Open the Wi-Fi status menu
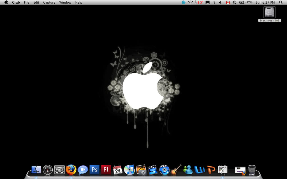 [x=191, y=2]
